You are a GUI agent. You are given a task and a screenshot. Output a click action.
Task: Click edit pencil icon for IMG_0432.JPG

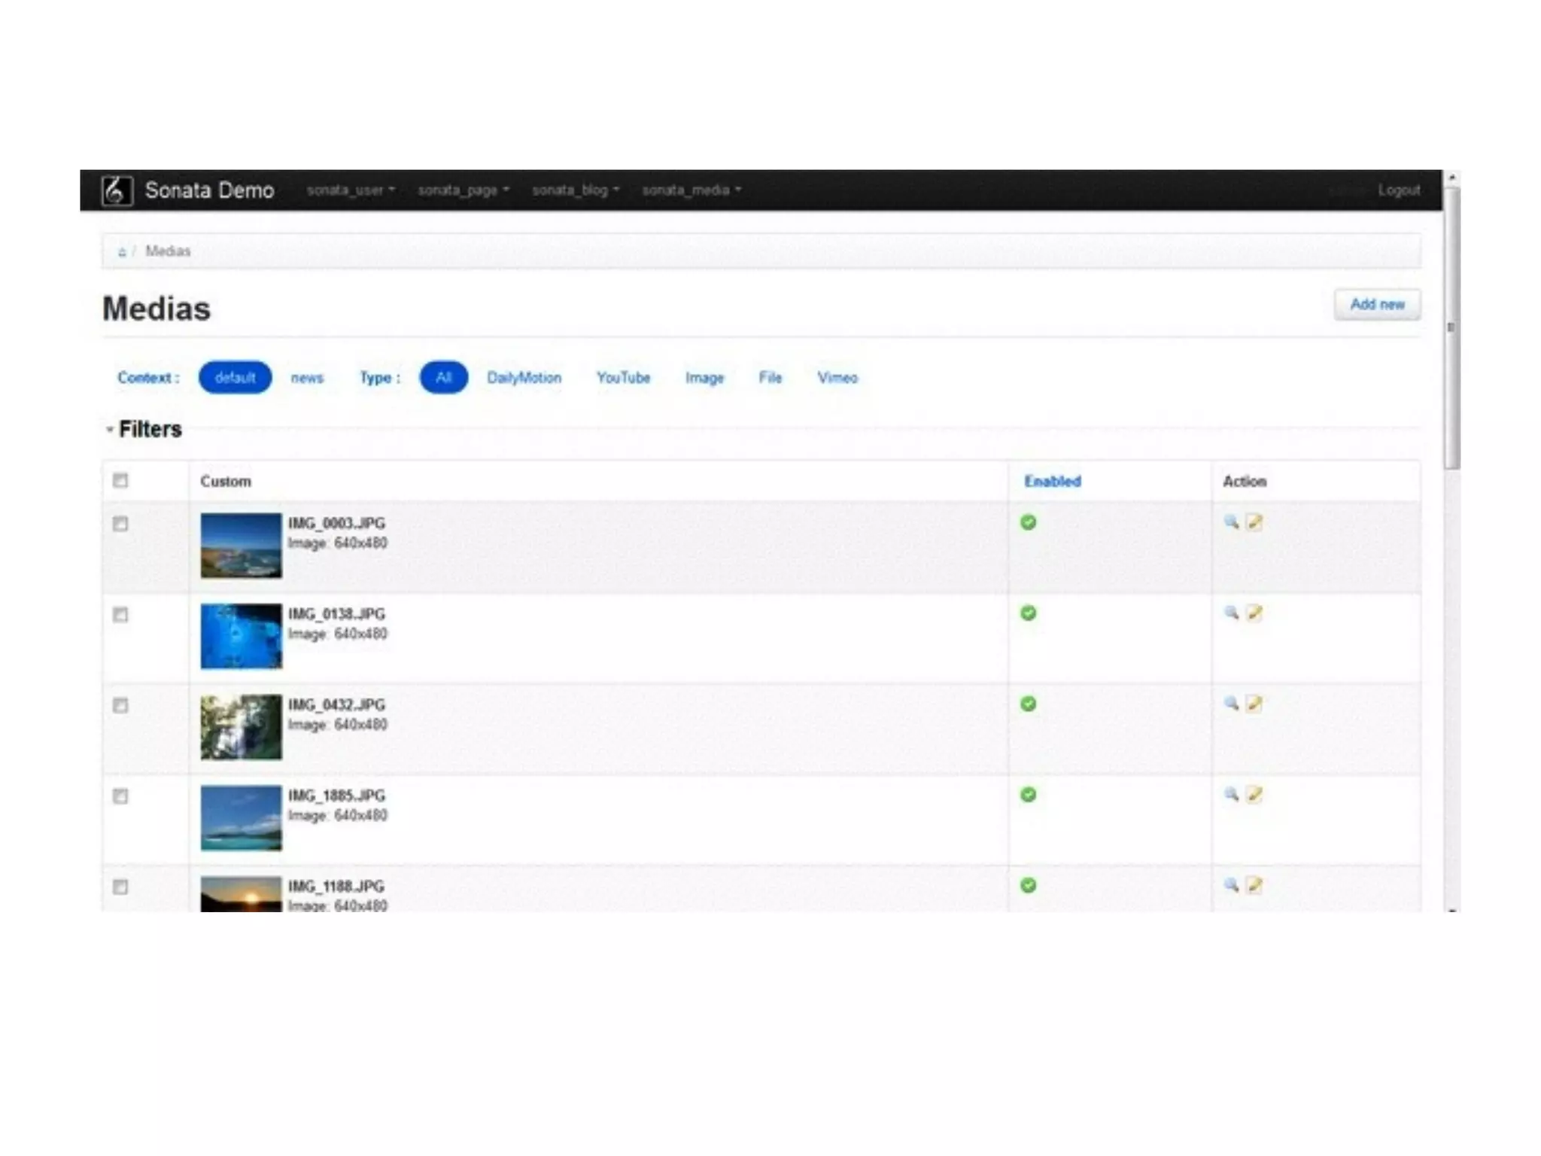click(x=1254, y=704)
